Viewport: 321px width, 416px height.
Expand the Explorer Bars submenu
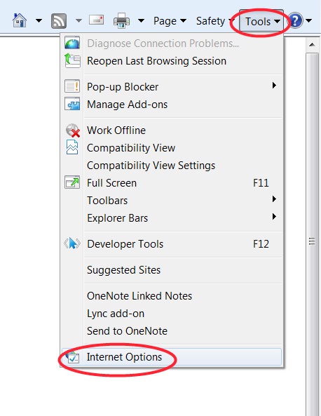point(172,217)
